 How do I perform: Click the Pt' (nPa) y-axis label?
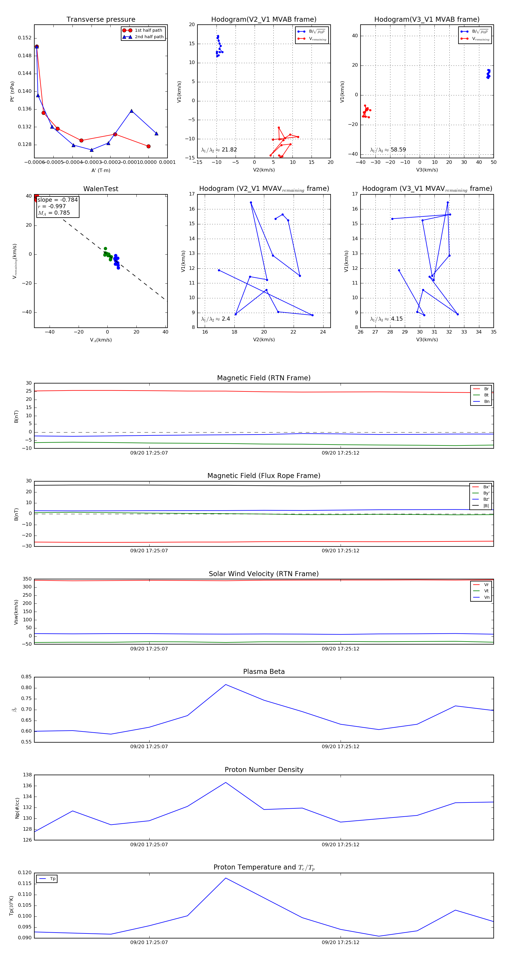point(12,91)
